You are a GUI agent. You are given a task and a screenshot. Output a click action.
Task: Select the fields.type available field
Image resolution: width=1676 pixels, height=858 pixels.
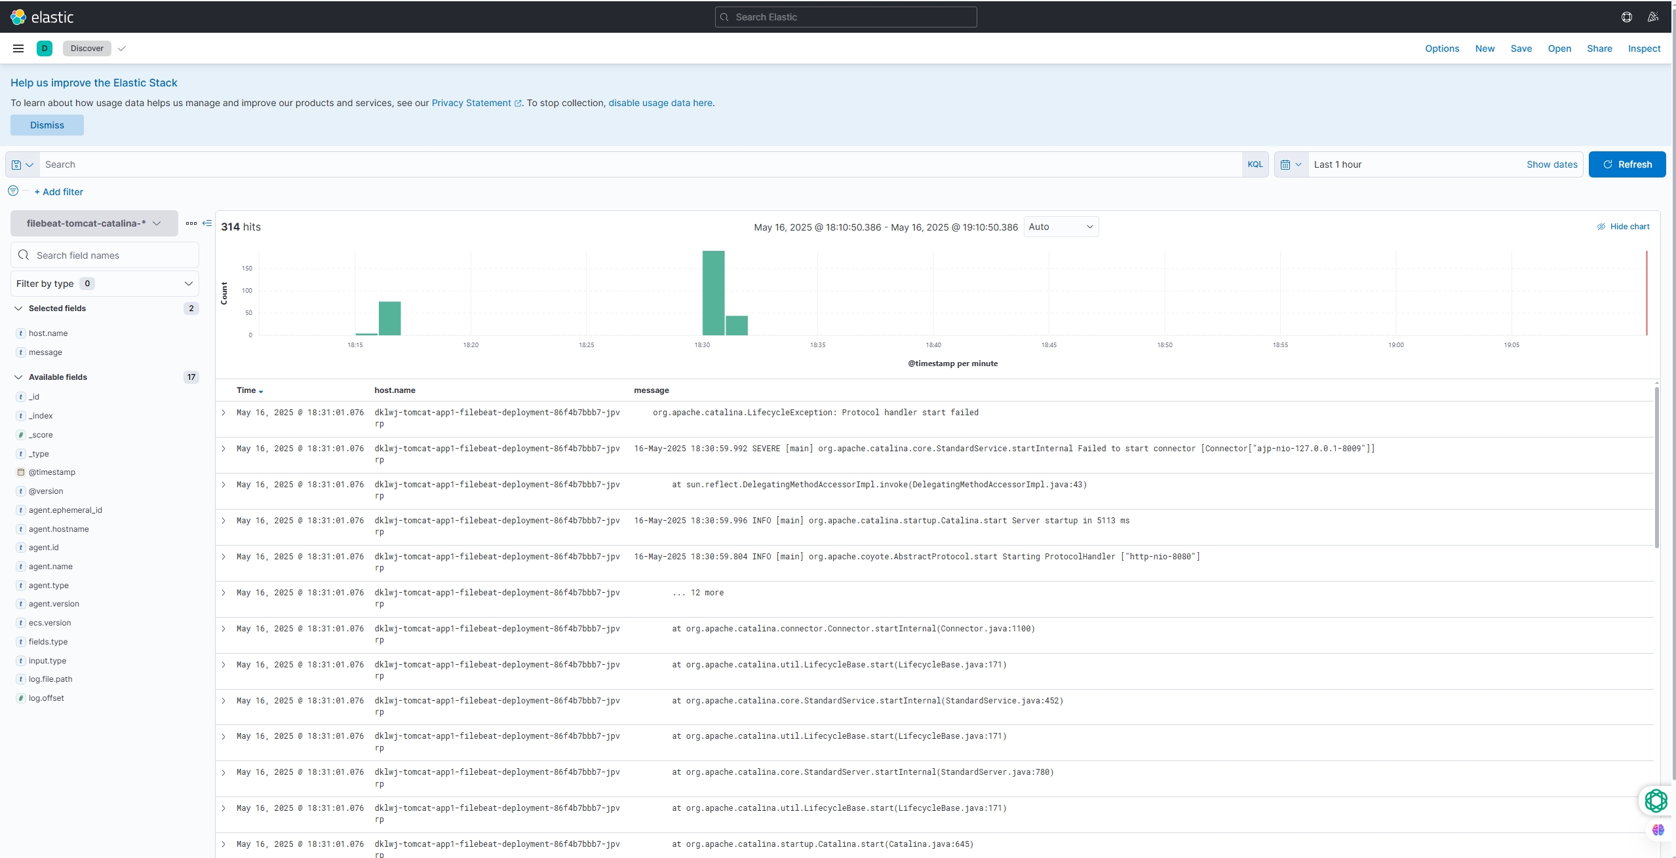[x=48, y=642]
